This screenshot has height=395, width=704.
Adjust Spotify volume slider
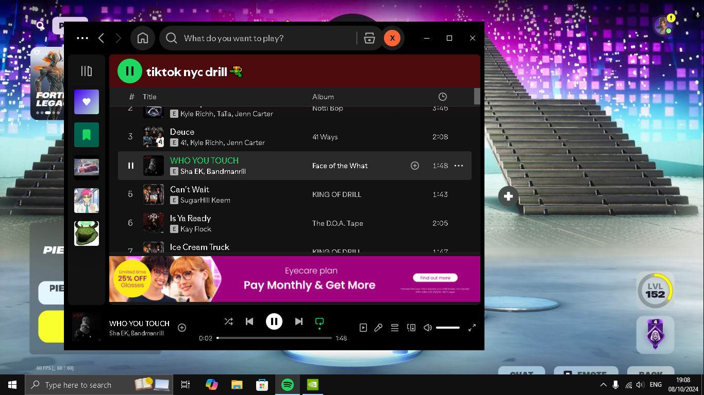coord(448,328)
